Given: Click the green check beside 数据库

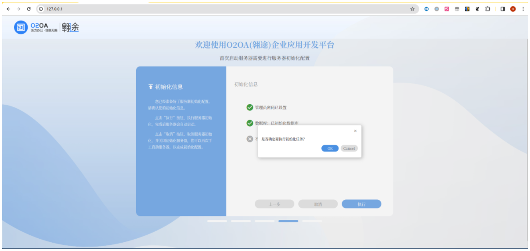Looking at the screenshot, I should 250,123.
